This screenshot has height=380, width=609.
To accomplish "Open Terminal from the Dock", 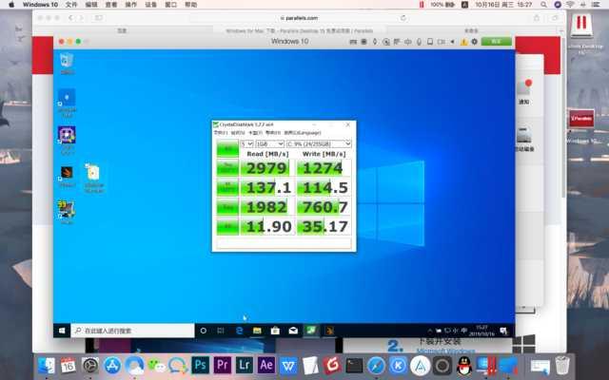I will pos(354,365).
